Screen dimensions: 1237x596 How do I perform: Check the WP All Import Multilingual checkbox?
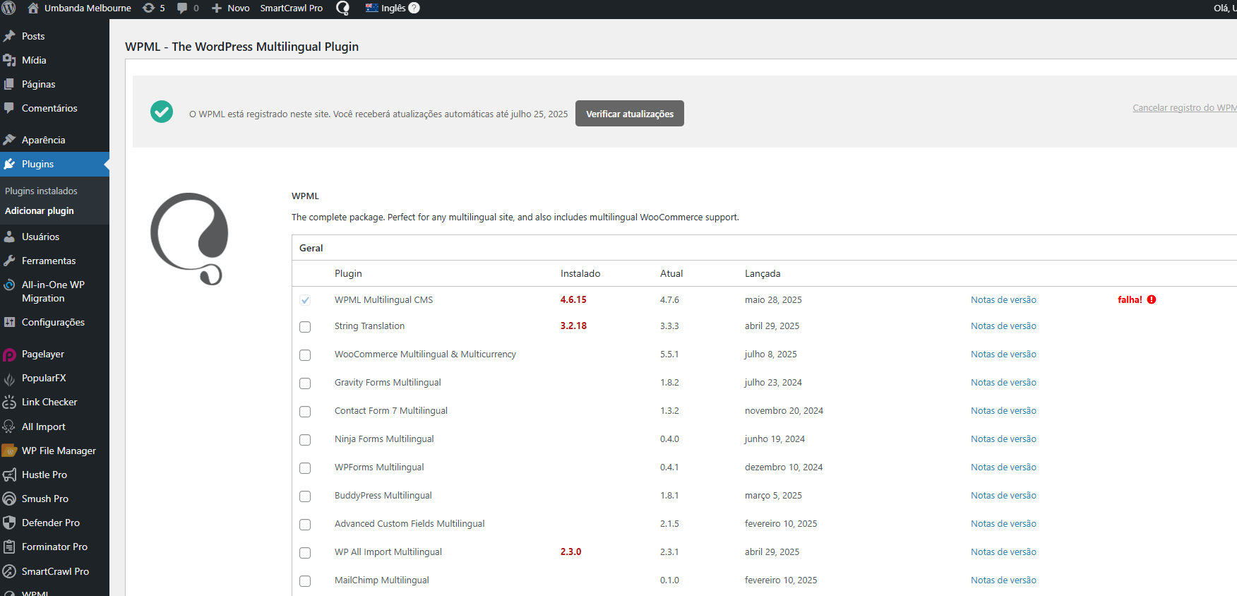(x=305, y=553)
